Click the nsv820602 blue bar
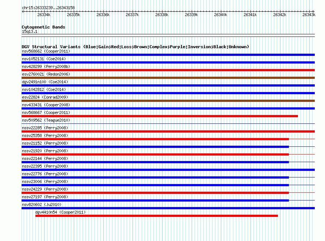 [x=168, y=208]
